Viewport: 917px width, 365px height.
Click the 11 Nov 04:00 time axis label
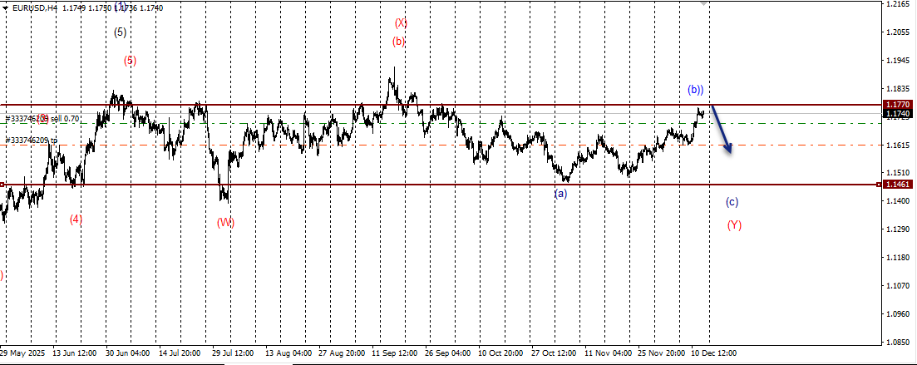coord(609,353)
